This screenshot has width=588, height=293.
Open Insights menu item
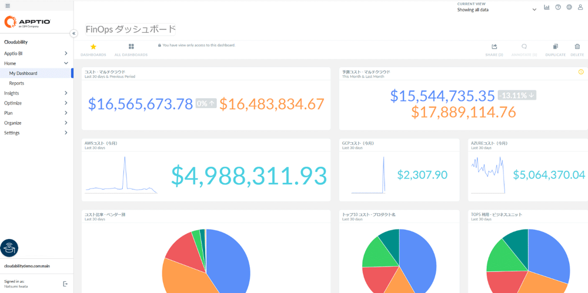point(11,93)
